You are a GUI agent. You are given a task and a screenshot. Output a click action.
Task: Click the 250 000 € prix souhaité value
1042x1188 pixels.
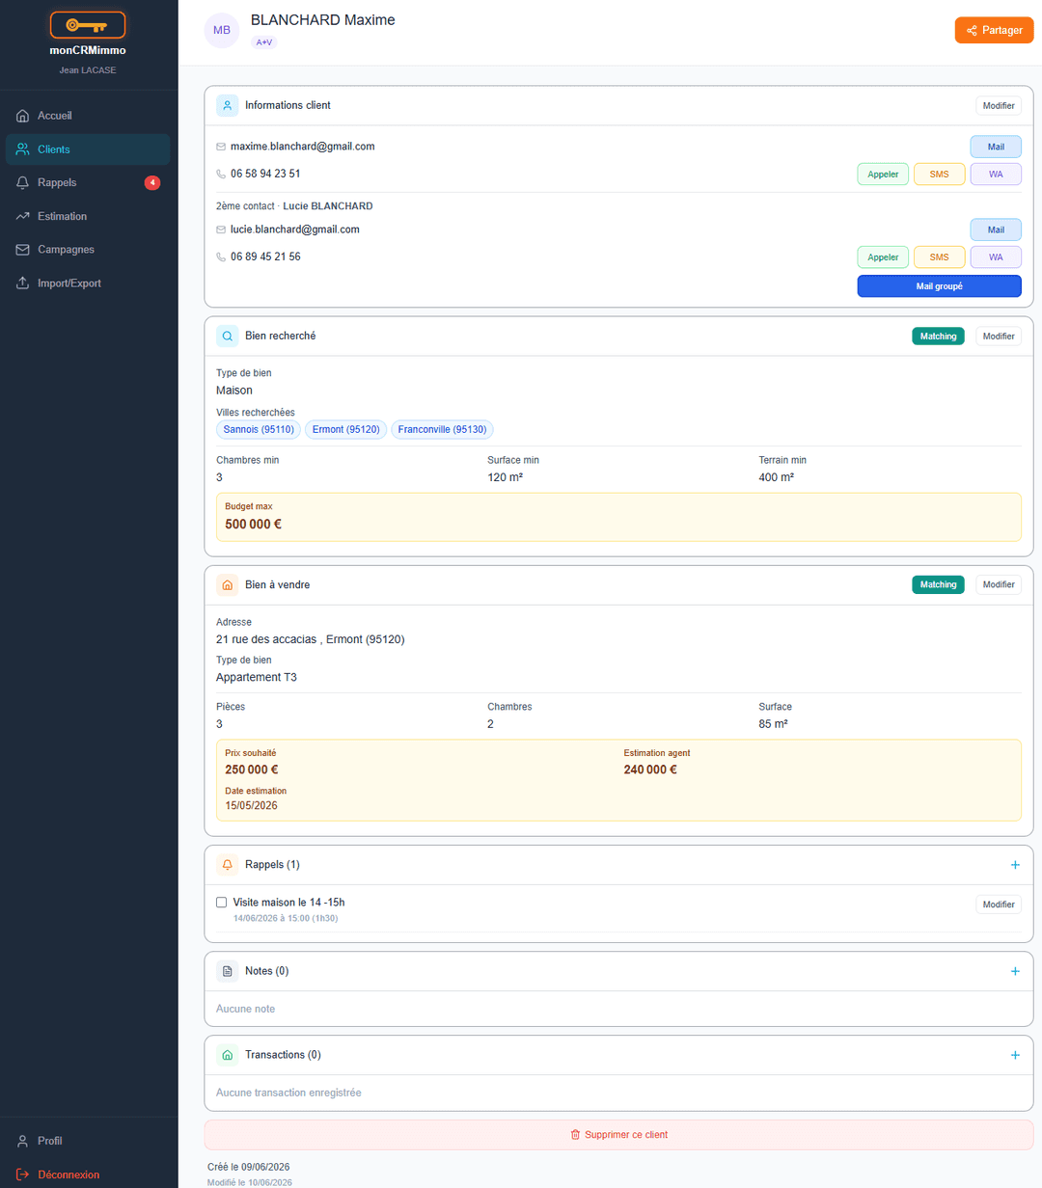(x=252, y=769)
